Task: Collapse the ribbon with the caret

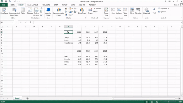Action: tap(181, 18)
